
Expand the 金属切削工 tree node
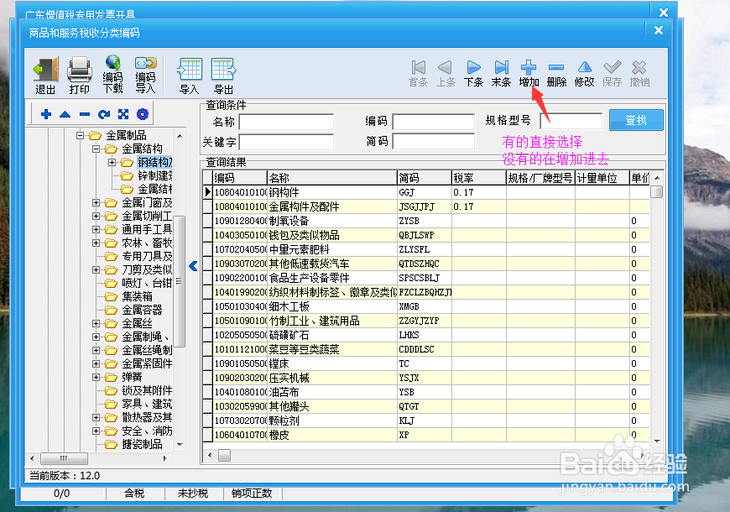click(96, 217)
